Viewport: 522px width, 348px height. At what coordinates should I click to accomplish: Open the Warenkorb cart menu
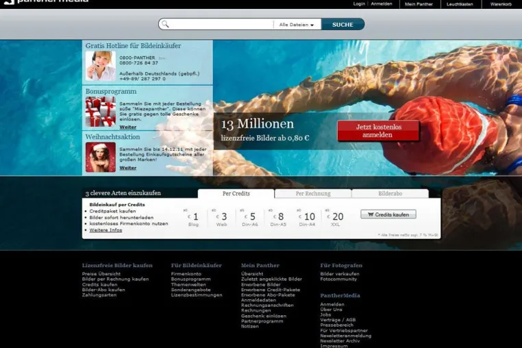coord(500,4)
